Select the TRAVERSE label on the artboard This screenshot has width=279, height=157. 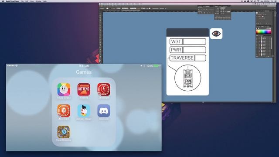[x=182, y=58]
